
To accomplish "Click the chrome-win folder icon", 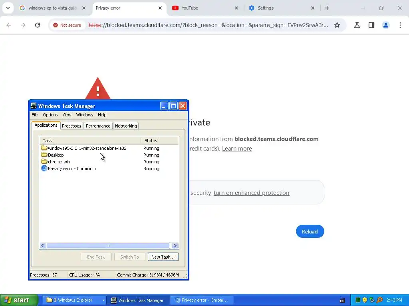I will point(44,162).
